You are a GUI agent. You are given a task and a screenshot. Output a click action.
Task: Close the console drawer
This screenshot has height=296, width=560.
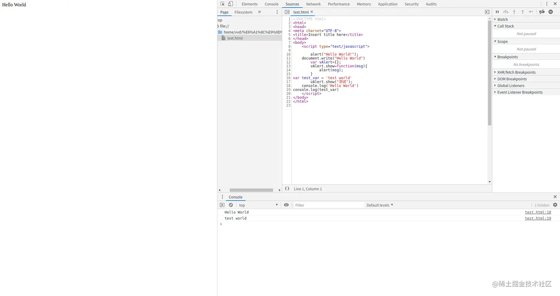tap(555, 197)
